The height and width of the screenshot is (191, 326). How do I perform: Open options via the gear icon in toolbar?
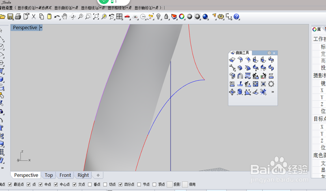221,17
